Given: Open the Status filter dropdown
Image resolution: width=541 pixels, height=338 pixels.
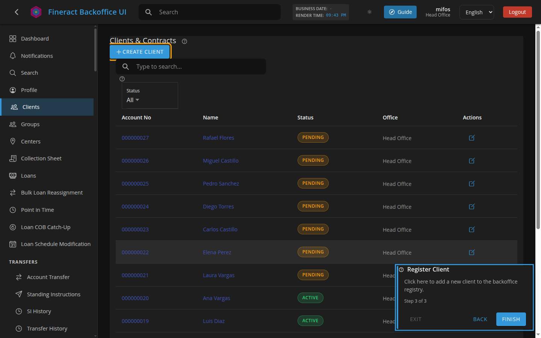Looking at the screenshot, I should pyautogui.click(x=150, y=96).
